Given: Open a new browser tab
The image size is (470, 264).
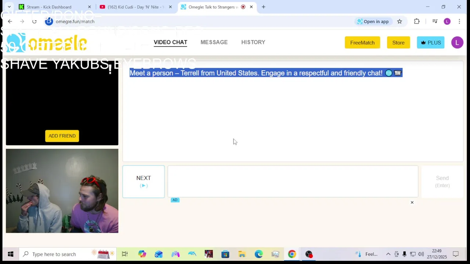Looking at the screenshot, I should pyautogui.click(x=263, y=7).
